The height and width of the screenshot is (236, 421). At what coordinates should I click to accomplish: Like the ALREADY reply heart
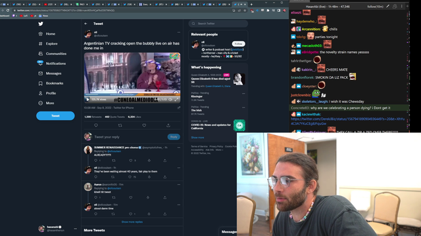[131, 161]
